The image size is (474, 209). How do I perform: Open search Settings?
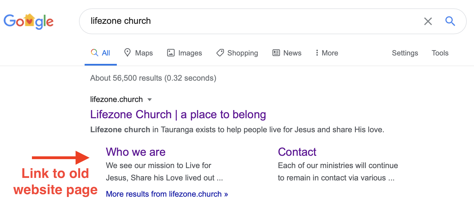[x=405, y=53]
